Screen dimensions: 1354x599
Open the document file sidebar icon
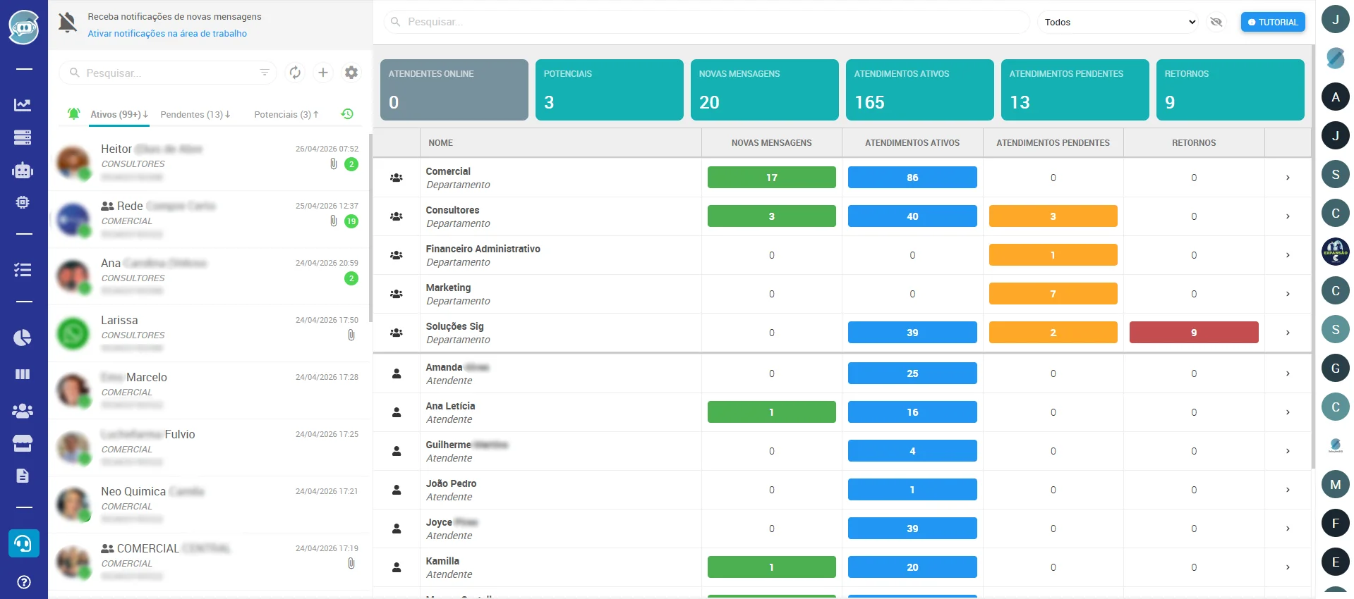point(23,476)
